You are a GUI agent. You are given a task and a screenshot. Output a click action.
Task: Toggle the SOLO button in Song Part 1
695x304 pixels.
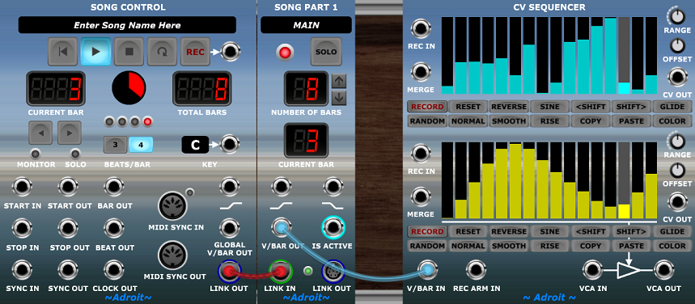click(325, 52)
